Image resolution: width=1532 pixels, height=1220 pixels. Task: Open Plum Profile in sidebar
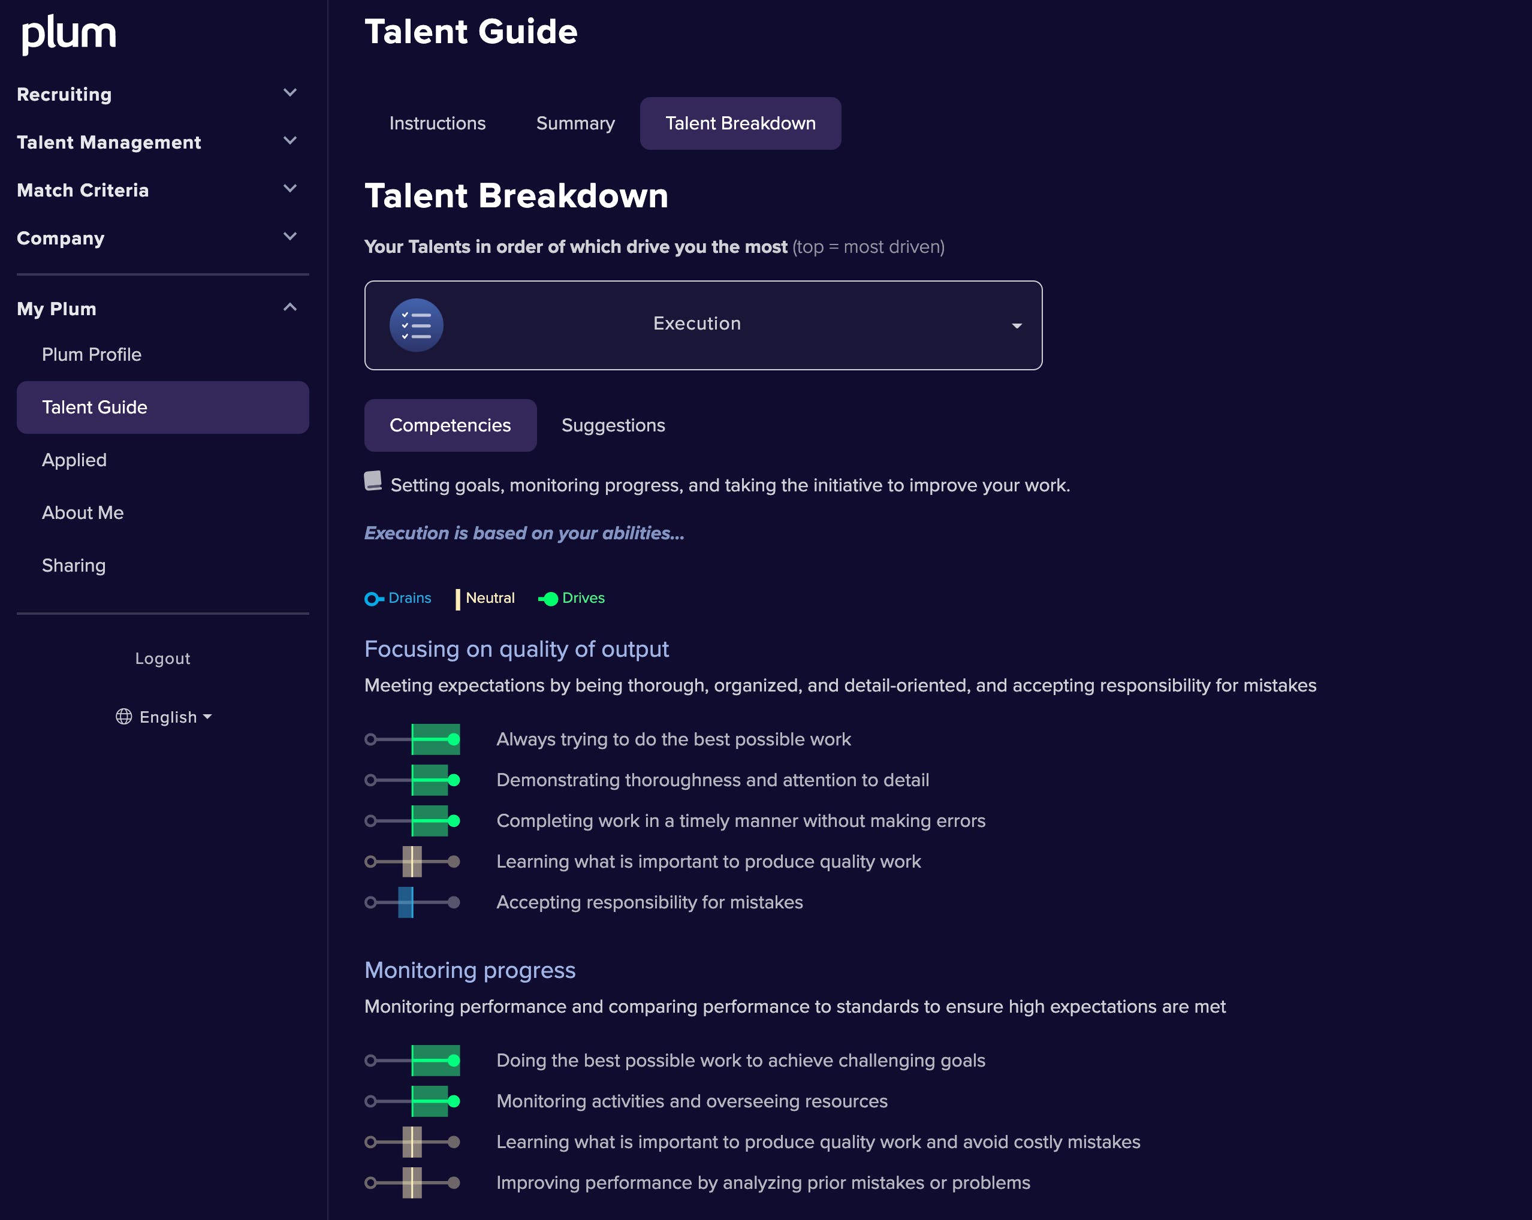(x=92, y=355)
